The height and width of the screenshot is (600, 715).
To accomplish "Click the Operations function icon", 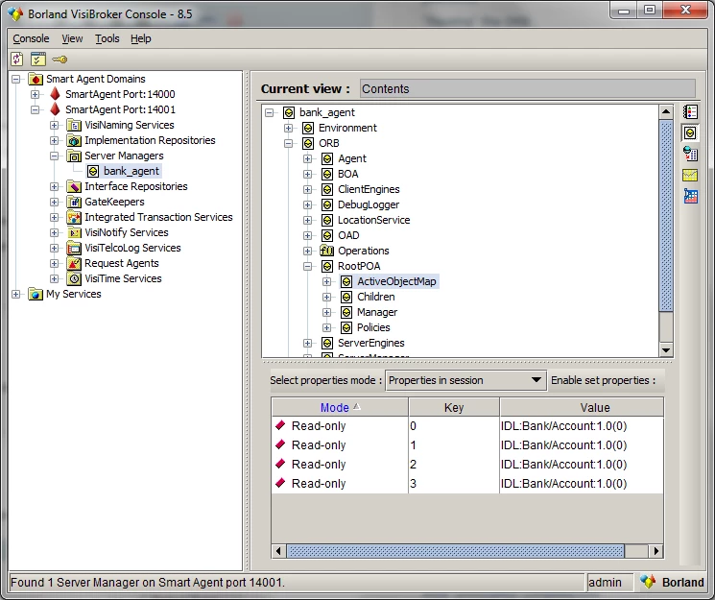I will [327, 251].
